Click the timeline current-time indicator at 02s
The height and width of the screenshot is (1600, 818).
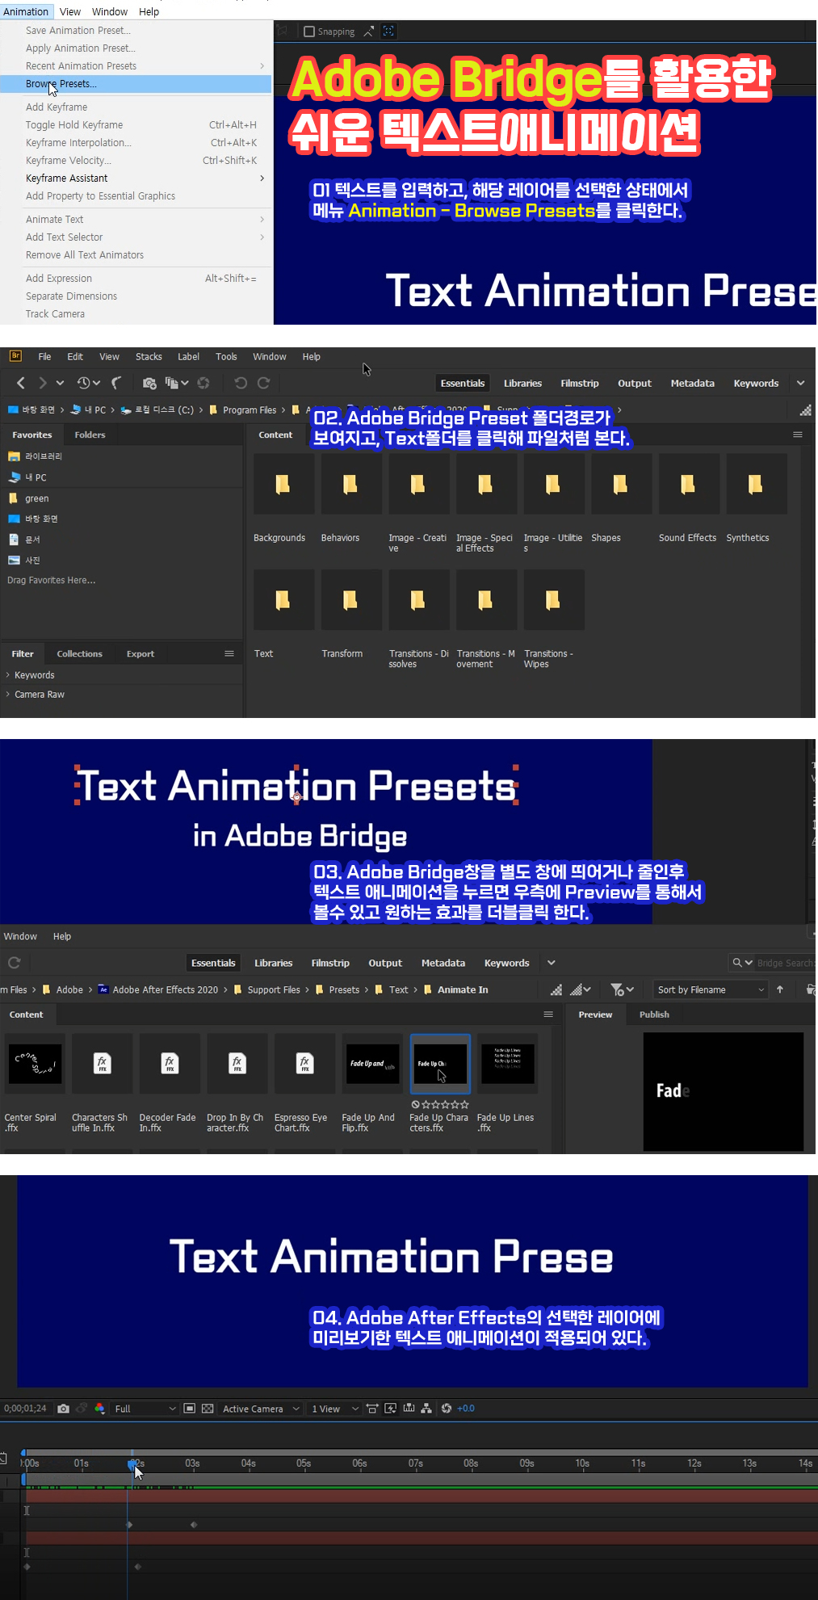(132, 1464)
